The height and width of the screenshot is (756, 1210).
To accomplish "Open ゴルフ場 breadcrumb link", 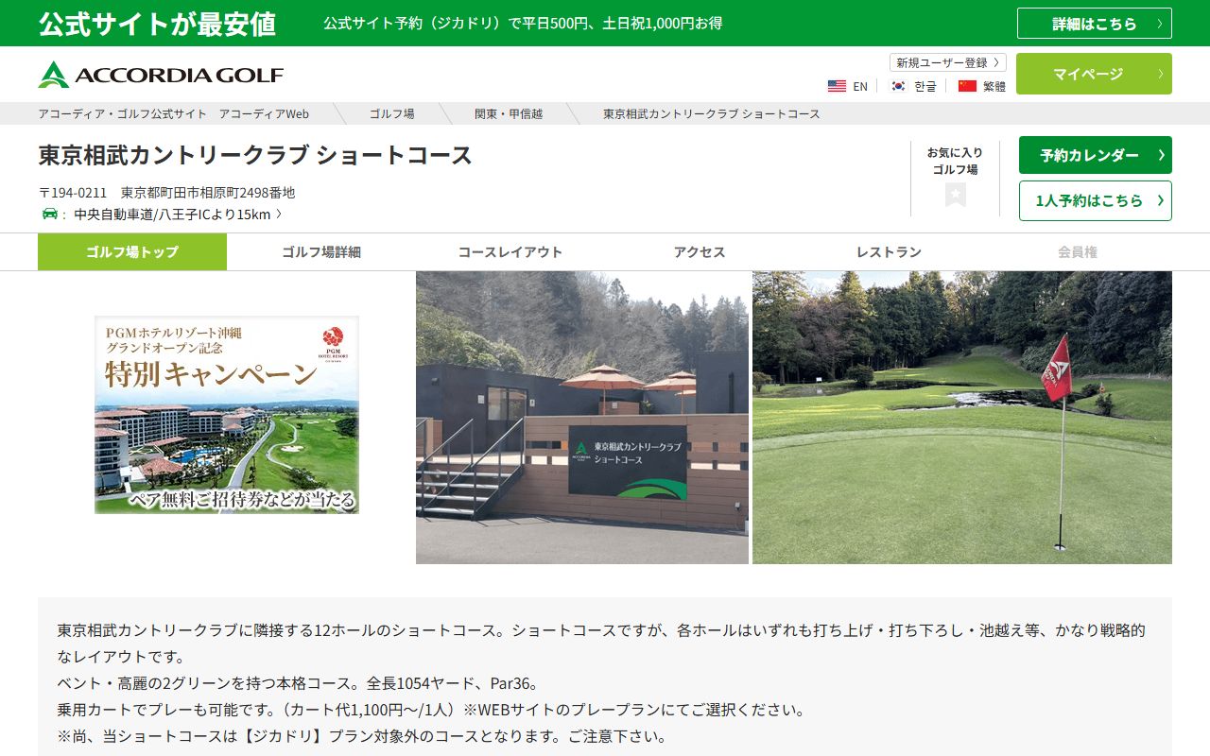I will pyautogui.click(x=391, y=113).
